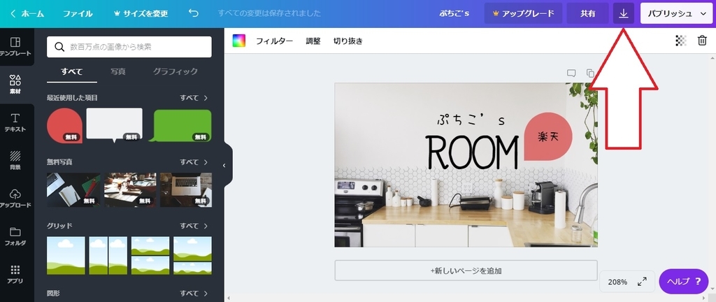This screenshot has width=716, height=302.
Task: Click the undo arrow icon
Action: 194,13
